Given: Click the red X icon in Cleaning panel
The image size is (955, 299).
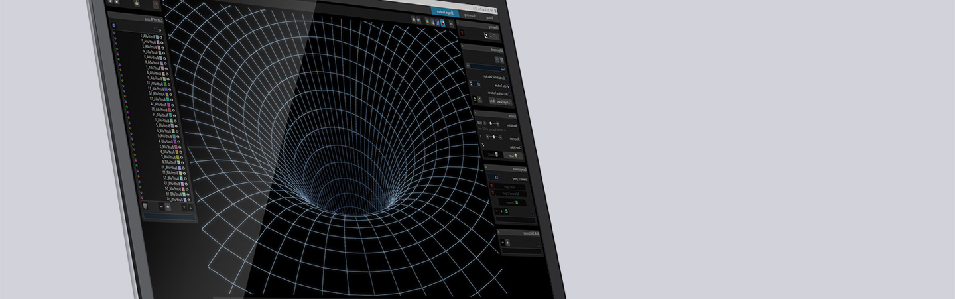Looking at the screenshot, I should point(462,32).
